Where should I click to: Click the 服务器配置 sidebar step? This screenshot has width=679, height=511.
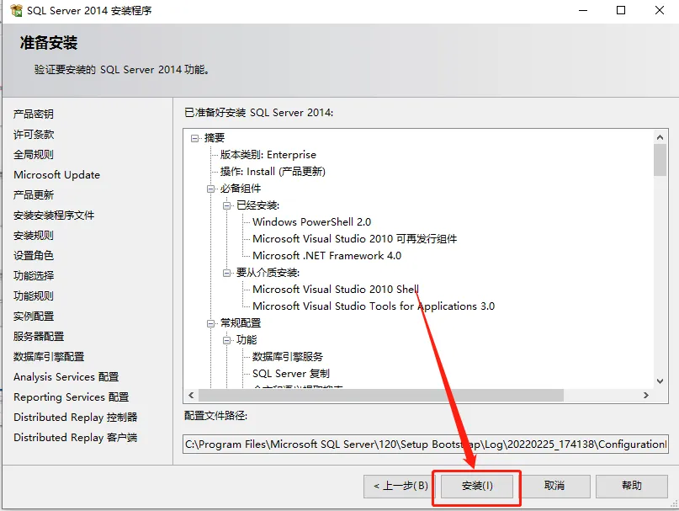[x=39, y=337]
